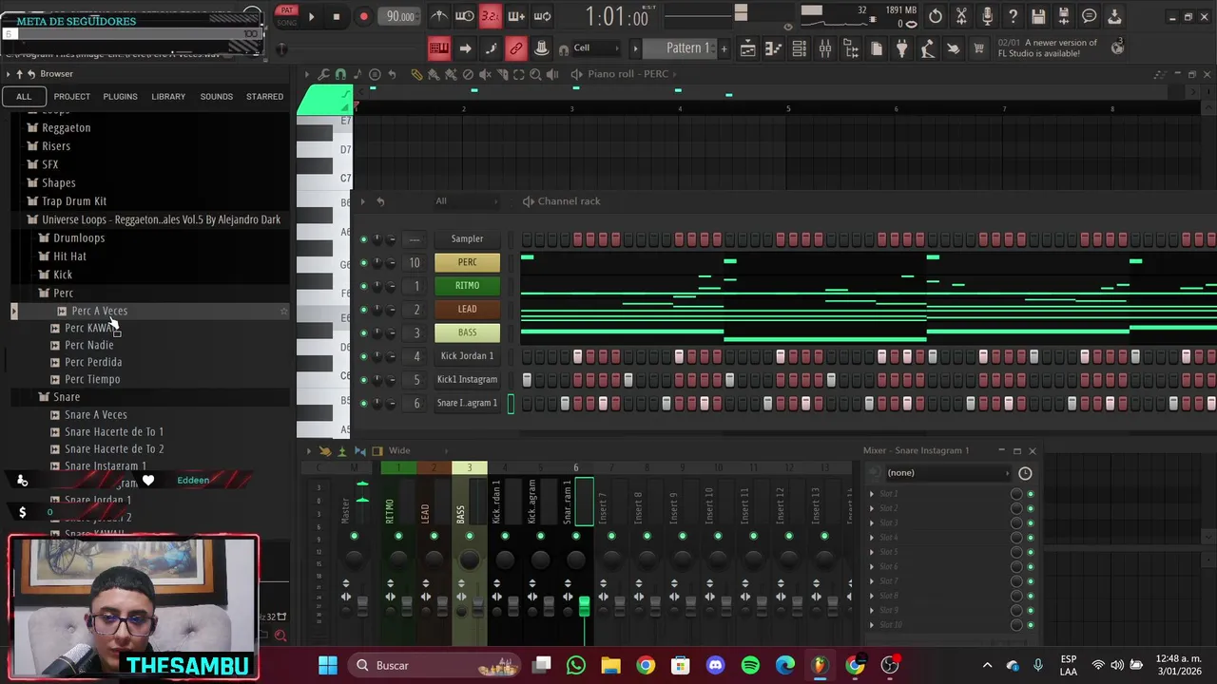Viewport: 1217px width, 684px height.
Task: Click the RITMO channel button
Action: pyautogui.click(x=467, y=285)
